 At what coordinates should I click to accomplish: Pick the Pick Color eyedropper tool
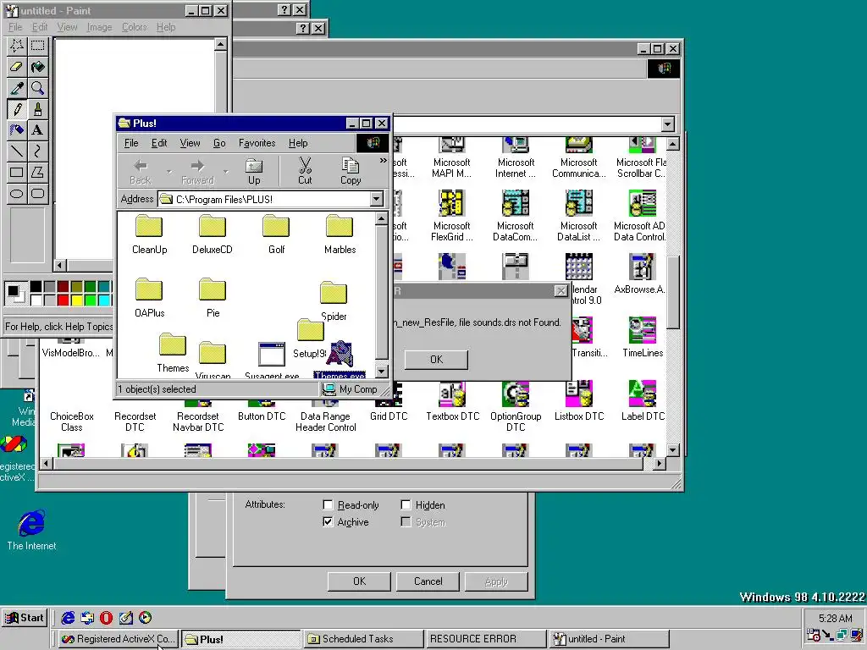(17, 88)
